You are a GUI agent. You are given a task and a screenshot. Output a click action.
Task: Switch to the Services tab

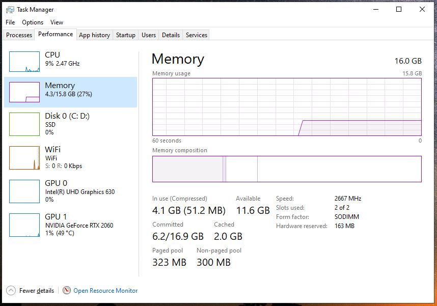197,35
